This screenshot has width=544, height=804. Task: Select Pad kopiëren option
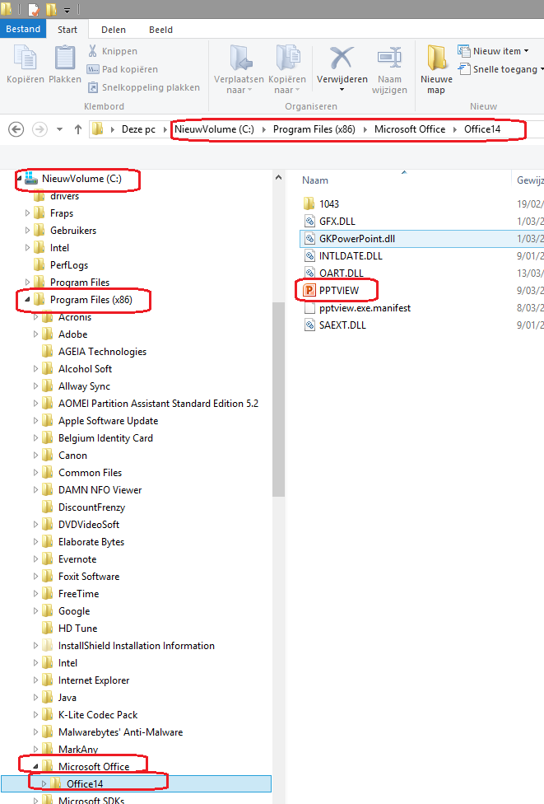pos(123,69)
